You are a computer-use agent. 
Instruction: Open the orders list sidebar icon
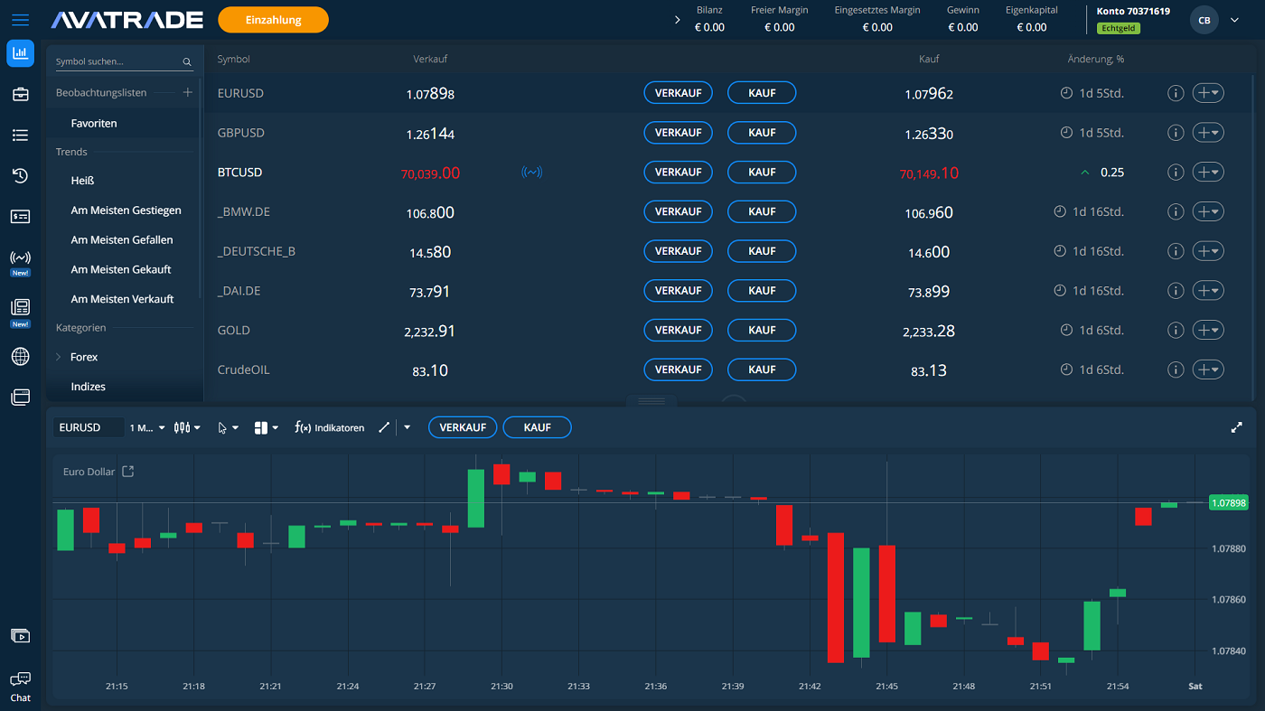click(20, 135)
